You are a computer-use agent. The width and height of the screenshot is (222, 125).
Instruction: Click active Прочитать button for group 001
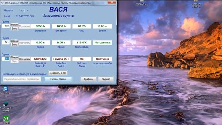click(x=25, y=59)
